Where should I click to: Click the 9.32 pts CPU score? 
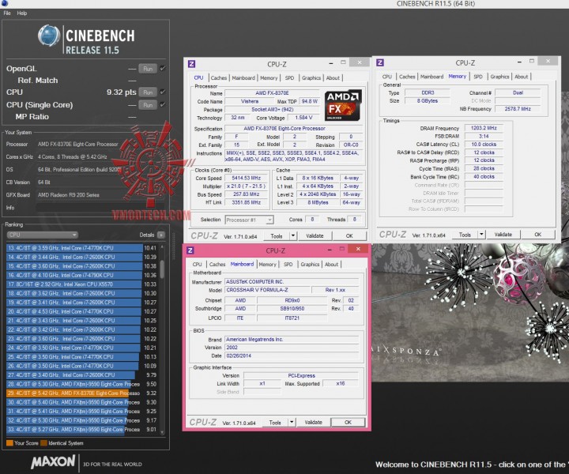[x=121, y=92]
